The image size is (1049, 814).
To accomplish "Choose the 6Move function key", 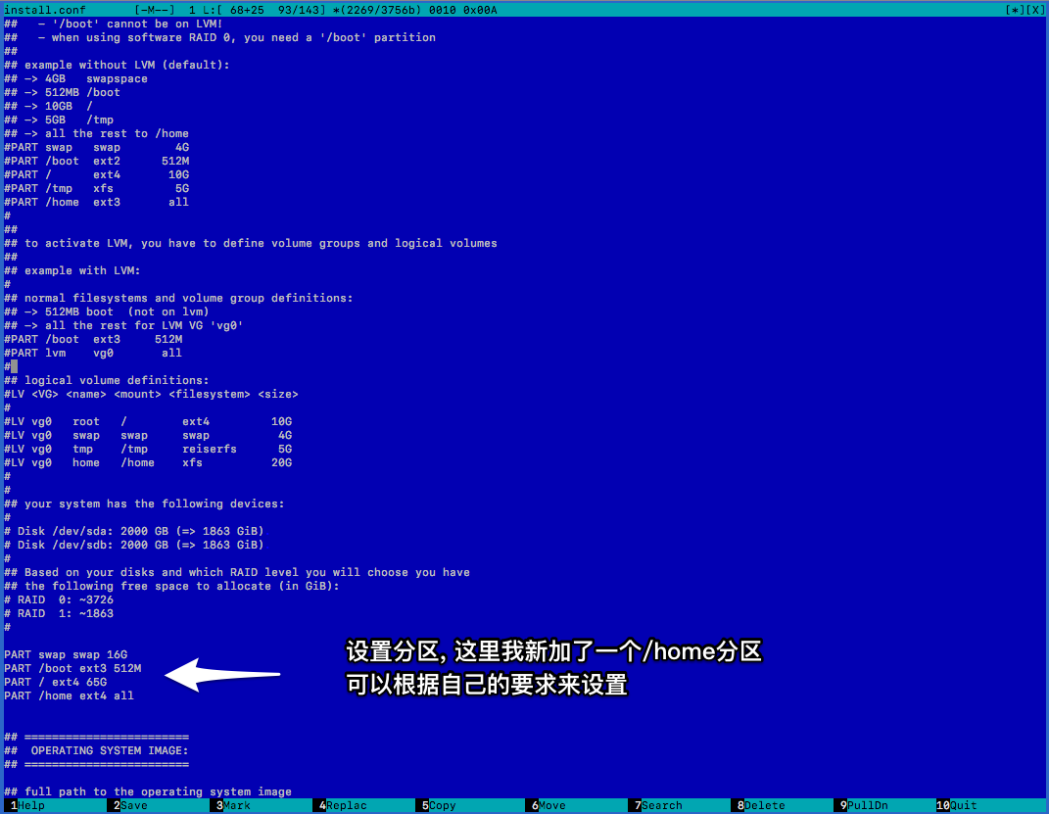I will tap(551, 805).
